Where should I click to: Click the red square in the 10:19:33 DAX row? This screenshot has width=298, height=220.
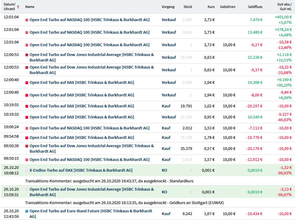tap(27, 117)
